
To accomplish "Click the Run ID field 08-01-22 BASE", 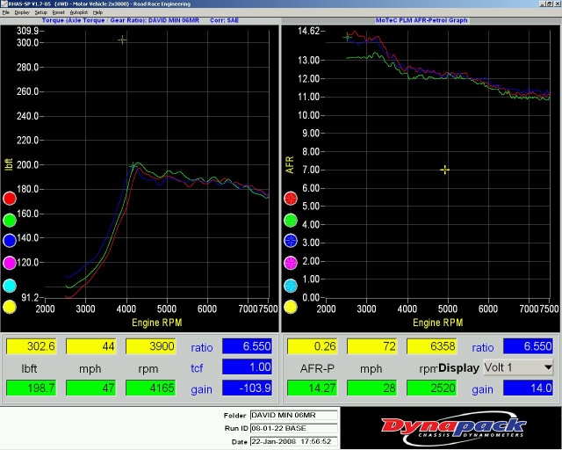I will point(293,428).
